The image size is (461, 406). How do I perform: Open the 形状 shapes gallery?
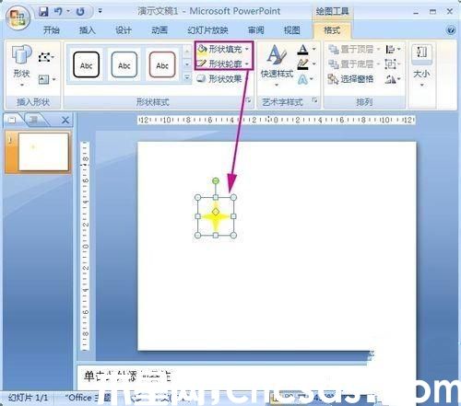pos(21,65)
